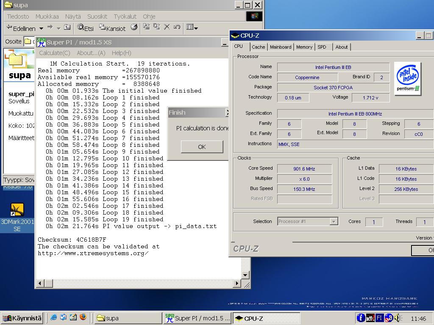Image resolution: width=434 pixels, height=325 pixels.
Task: Open the Ohje menu in supa window
Action: tap(149, 17)
